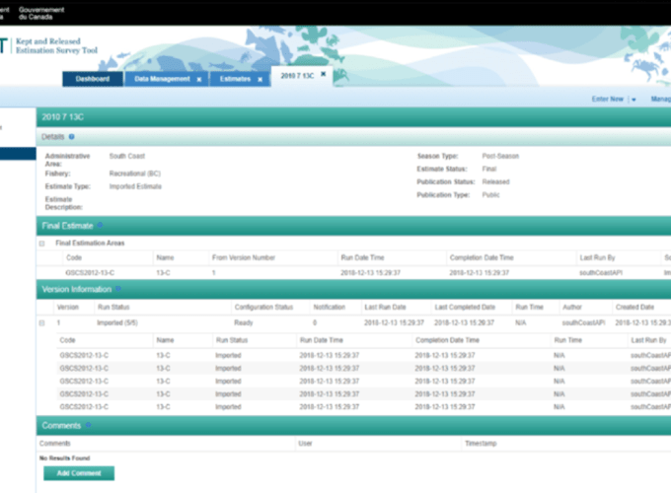Screen dimensions: 671x493
Task: Close the 2010 7 13C tab
Action: click(323, 74)
